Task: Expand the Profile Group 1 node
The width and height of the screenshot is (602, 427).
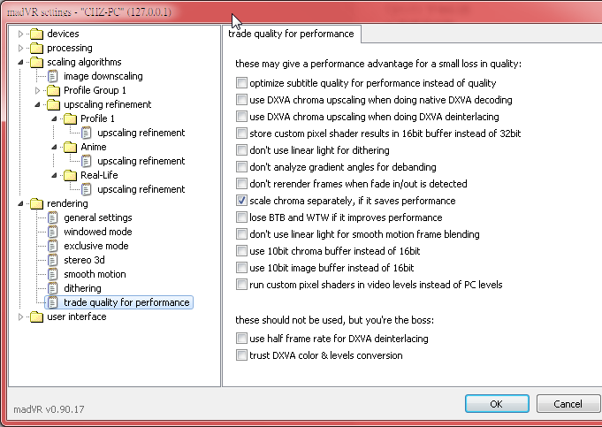Action: 38,90
